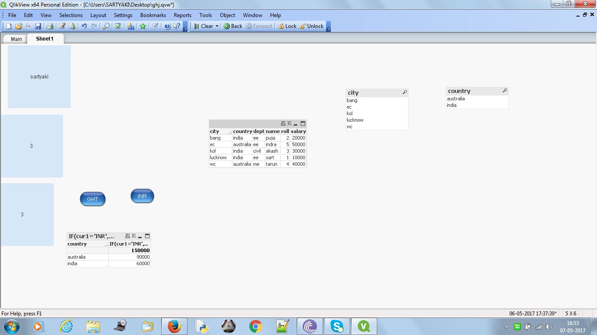Screen dimensions: 597x335
Task: Print the salary table box
Action: point(283,124)
